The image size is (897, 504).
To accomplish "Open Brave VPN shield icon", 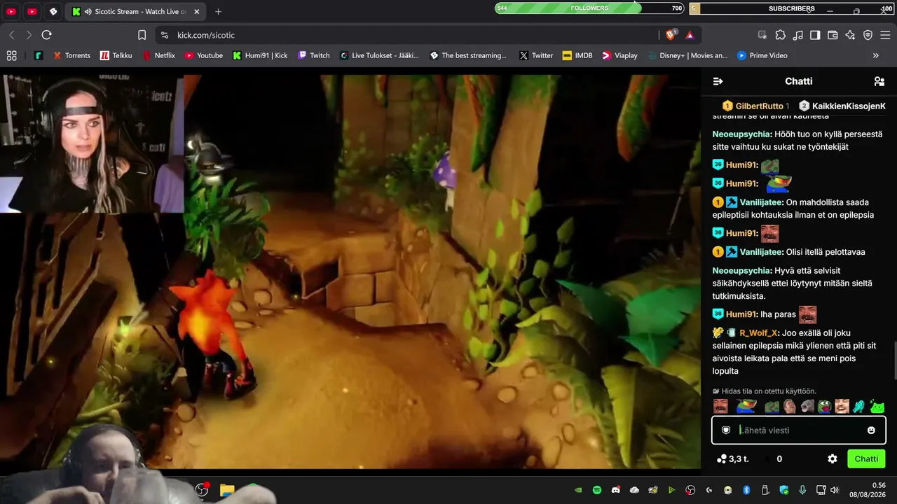I will point(868,35).
